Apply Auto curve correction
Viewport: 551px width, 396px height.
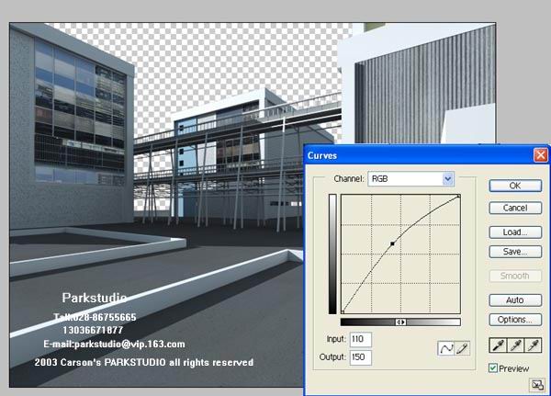[515, 300]
